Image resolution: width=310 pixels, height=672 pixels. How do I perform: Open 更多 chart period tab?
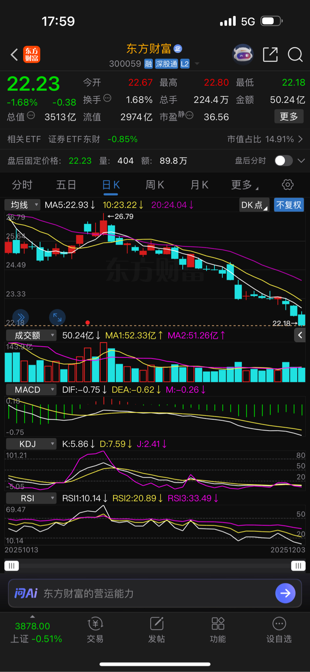pos(244,185)
